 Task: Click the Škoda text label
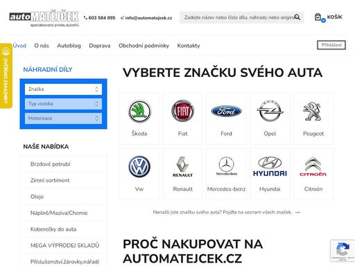[x=139, y=134]
